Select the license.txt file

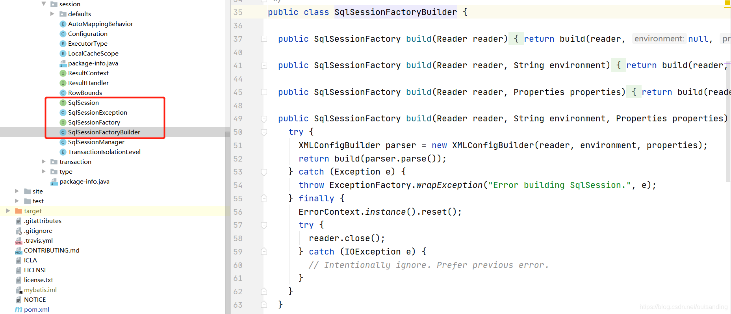click(39, 280)
